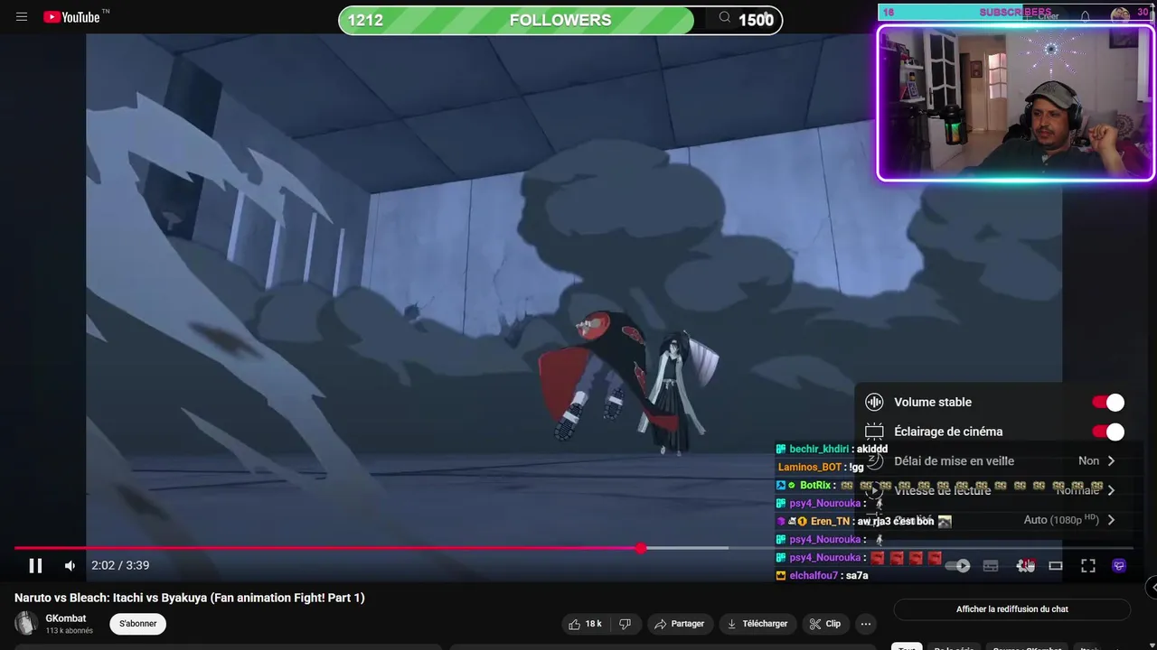The height and width of the screenshot is (650, 1157).
Task: Click the Source : GKombat chip
Action: tap(1027, 646)
